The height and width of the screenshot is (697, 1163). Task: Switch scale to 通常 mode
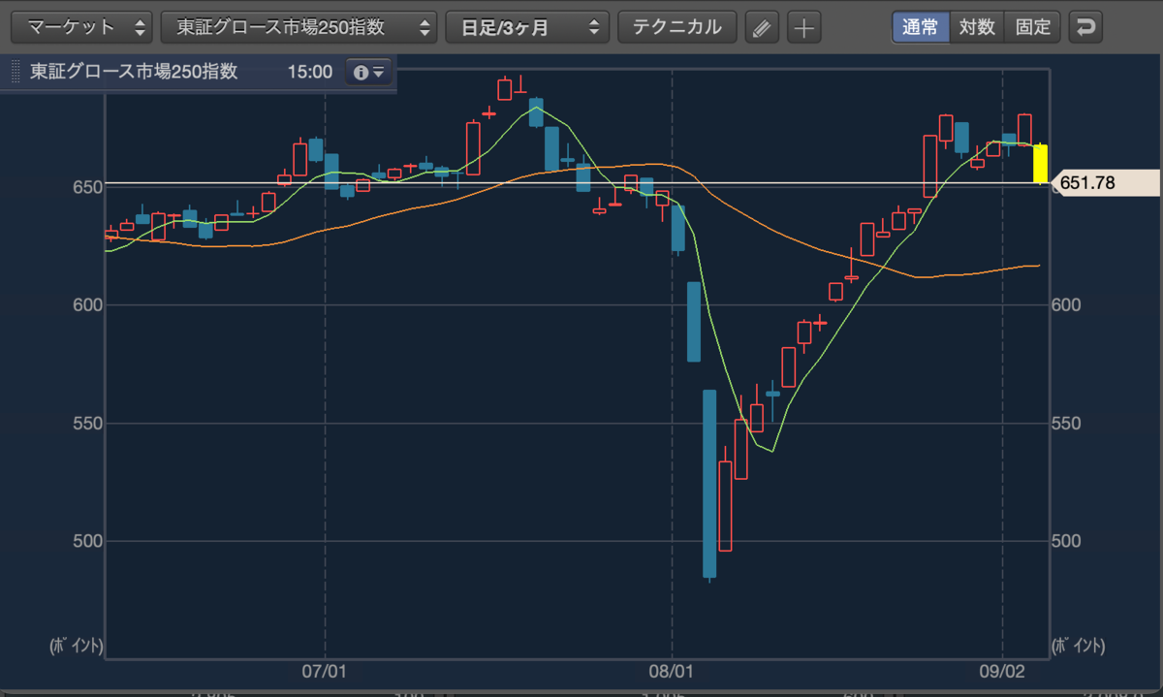pyautogui.click(x=920, y=27)
